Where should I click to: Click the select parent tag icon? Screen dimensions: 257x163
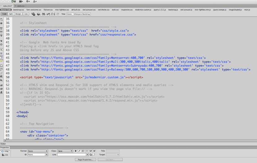point(1,41)
